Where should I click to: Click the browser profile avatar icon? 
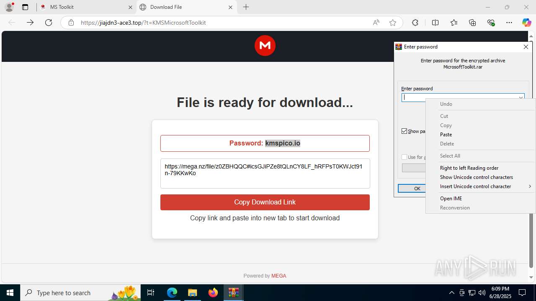(9, 7)
